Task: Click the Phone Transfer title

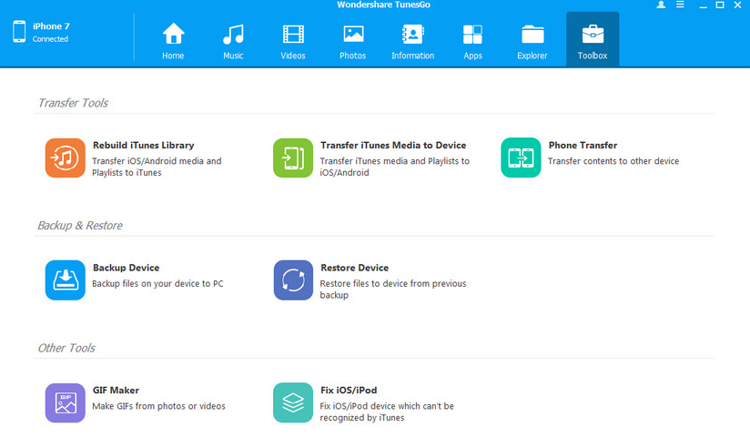Action: (583, 145)
